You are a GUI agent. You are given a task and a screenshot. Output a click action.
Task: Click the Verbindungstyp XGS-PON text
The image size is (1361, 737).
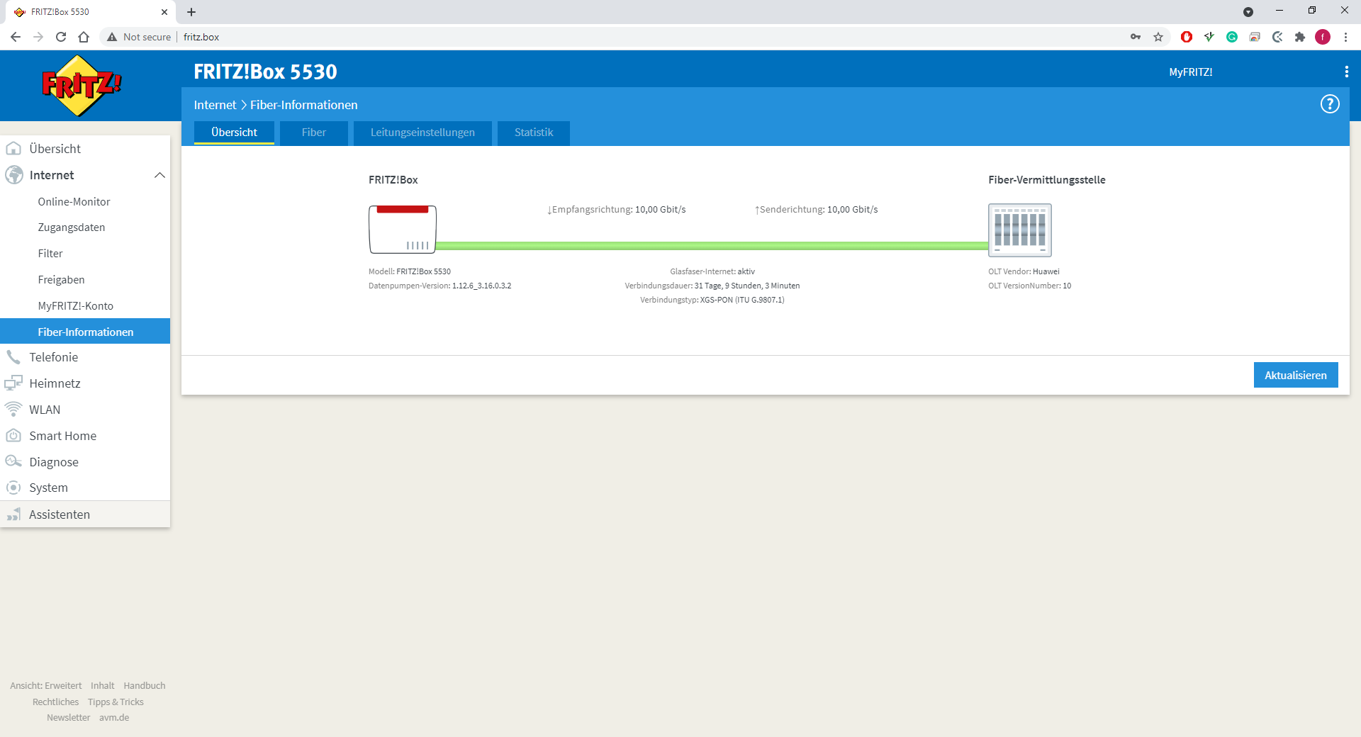[712, 300]
